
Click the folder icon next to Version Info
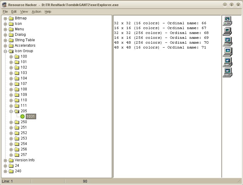pos(11,160)
